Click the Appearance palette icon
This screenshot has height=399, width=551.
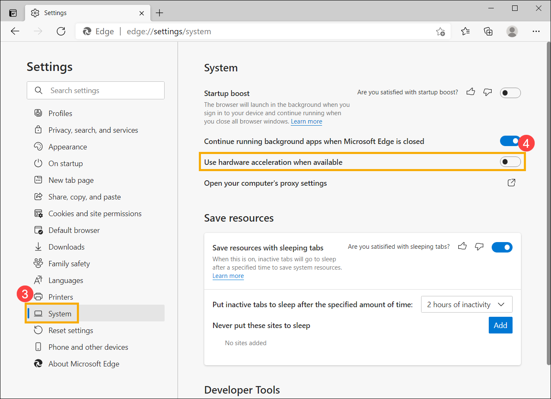click(x=38, y=146)
